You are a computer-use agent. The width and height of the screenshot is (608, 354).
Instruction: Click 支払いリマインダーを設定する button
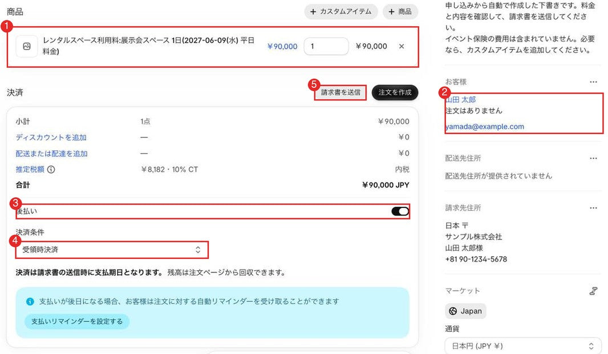point(77,322)
